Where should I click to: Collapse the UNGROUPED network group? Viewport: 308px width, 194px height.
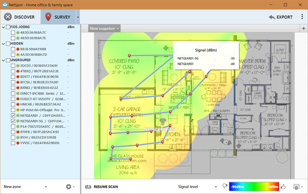coord(3,60)
